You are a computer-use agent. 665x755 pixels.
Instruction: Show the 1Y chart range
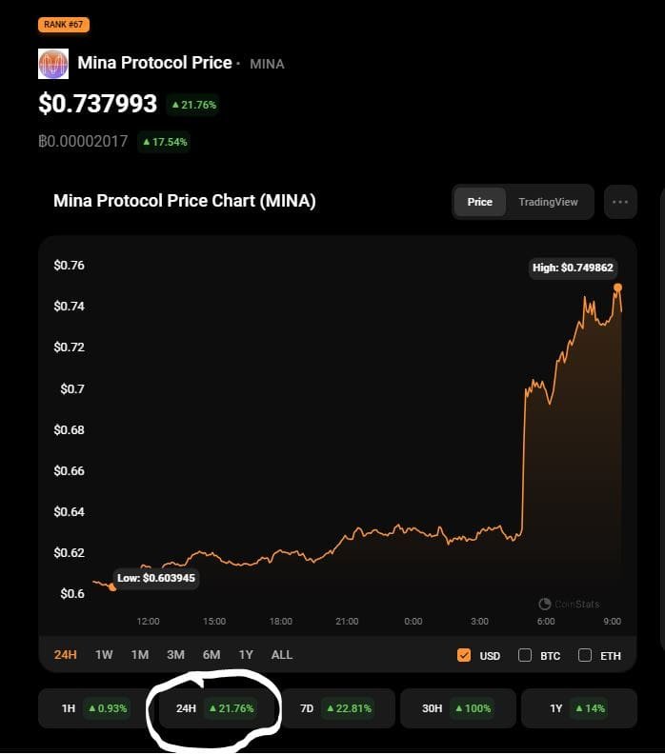coord(246,655)
